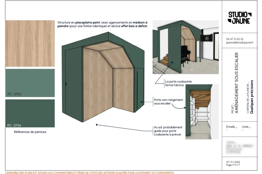Click the Studio Jaune logo
This screenshot has width=262, height=174.
tap(239, 18)
